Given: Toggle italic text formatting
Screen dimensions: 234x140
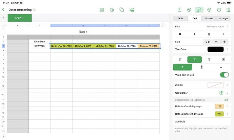Looking at the screenshot, I should point(194,34).
